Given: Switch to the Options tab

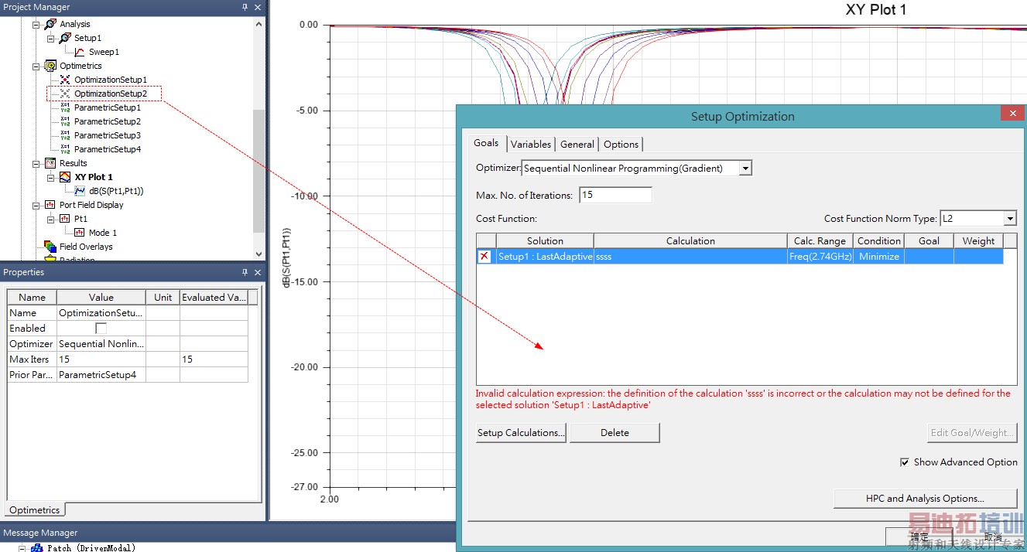Looking at the screenshot, I should [x=621, y=144].
